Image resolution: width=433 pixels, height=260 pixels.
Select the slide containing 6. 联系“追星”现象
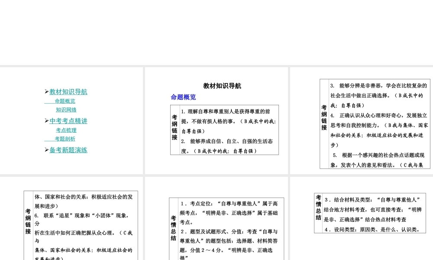tap(71, 218)
